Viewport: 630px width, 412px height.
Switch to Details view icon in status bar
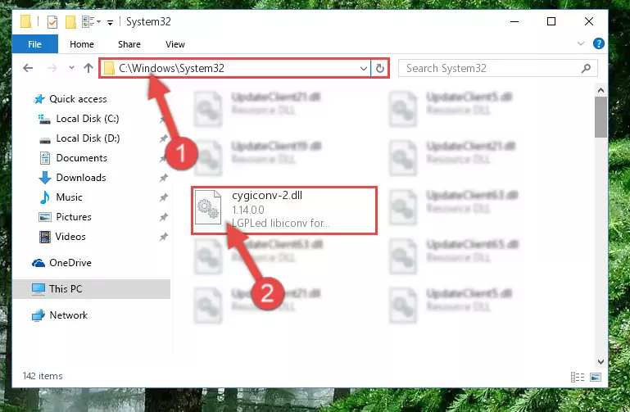click(578, 377)
